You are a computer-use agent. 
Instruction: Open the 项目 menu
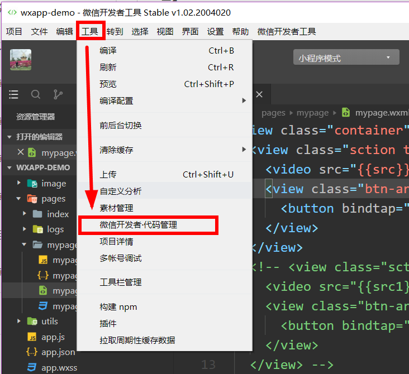point(14,31)
